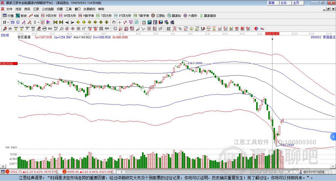Toggle the crosshair cursor tool
Image resolution: width=336 pixels, height=181 pixels.
click(x=120, y=22)
